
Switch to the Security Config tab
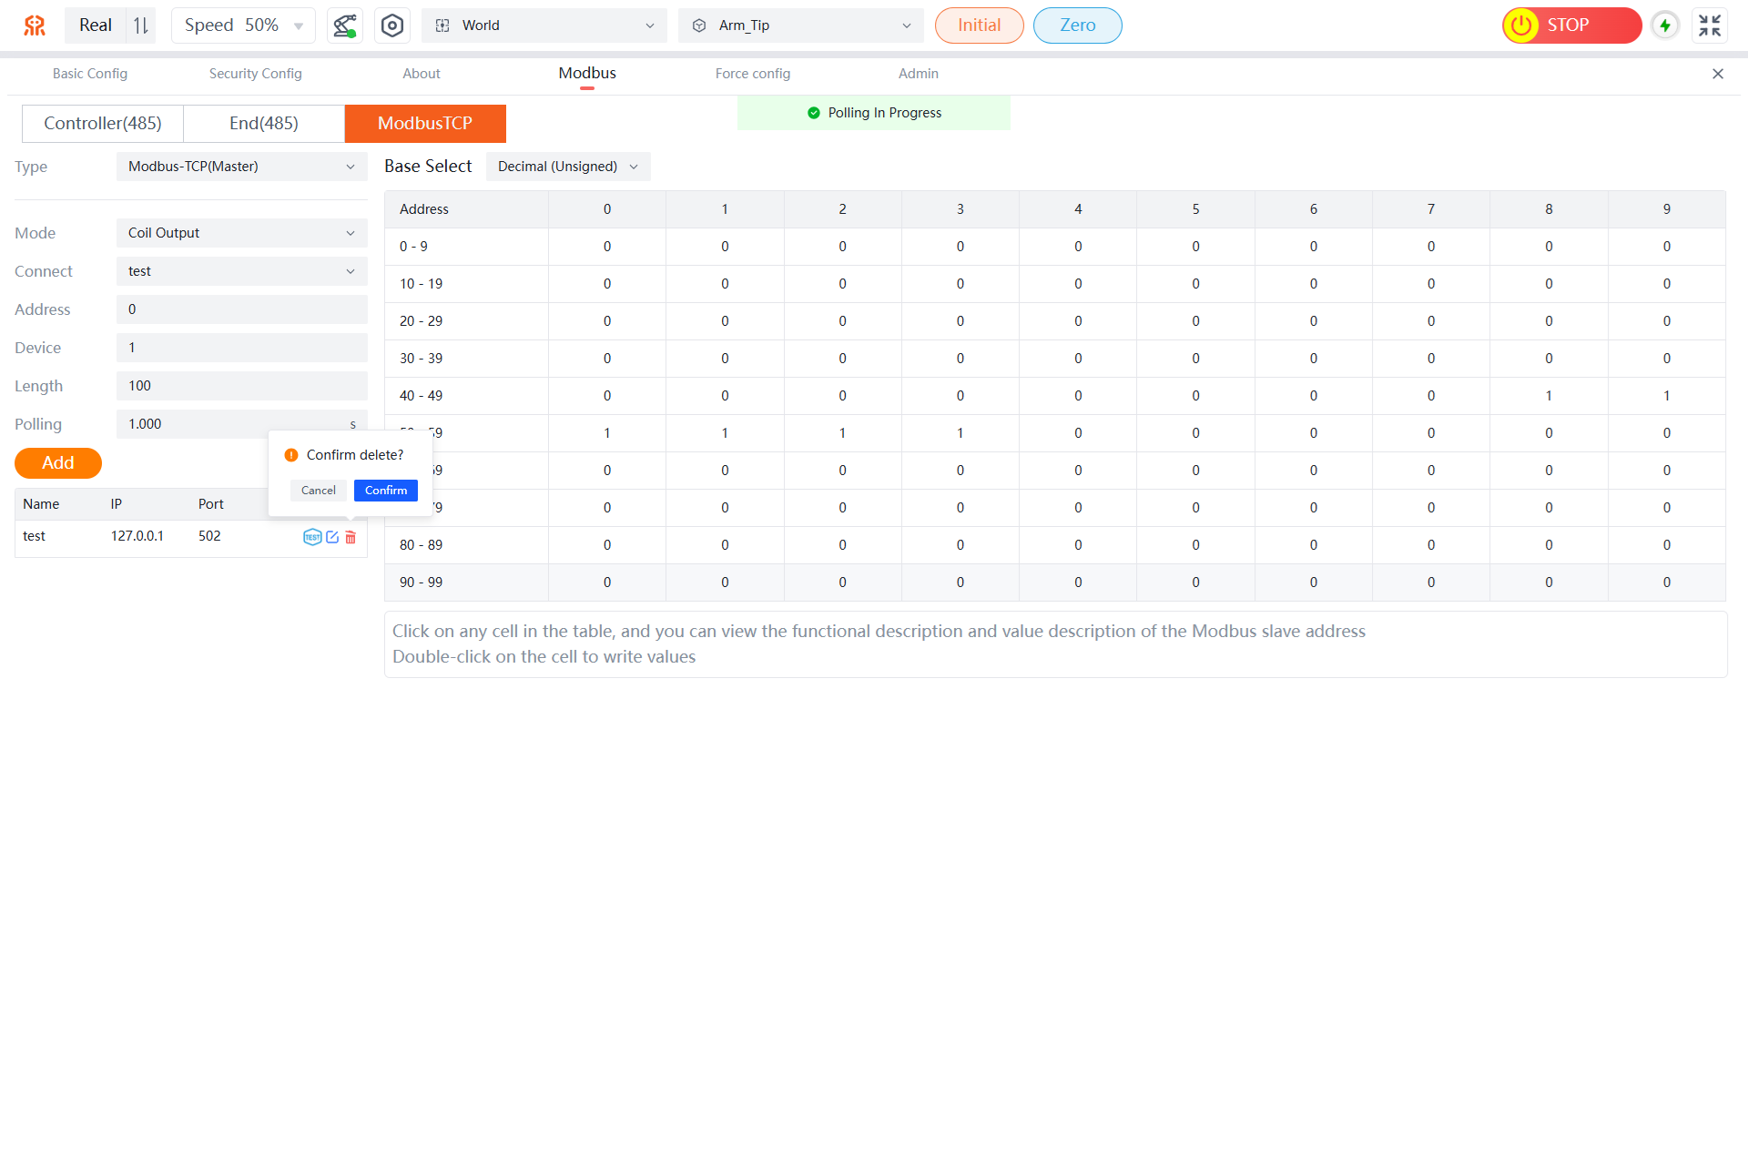(255, 74)
